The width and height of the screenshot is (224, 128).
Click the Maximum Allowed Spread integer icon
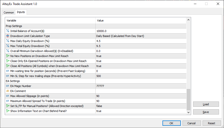point(8,101)
